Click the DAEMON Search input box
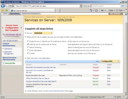Viewport: 128px width, 99px height. tap(106, 6)
